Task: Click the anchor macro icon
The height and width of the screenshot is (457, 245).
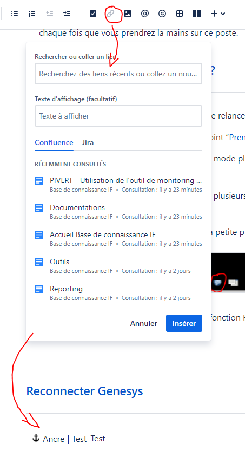Action: (x=36, y=438)
